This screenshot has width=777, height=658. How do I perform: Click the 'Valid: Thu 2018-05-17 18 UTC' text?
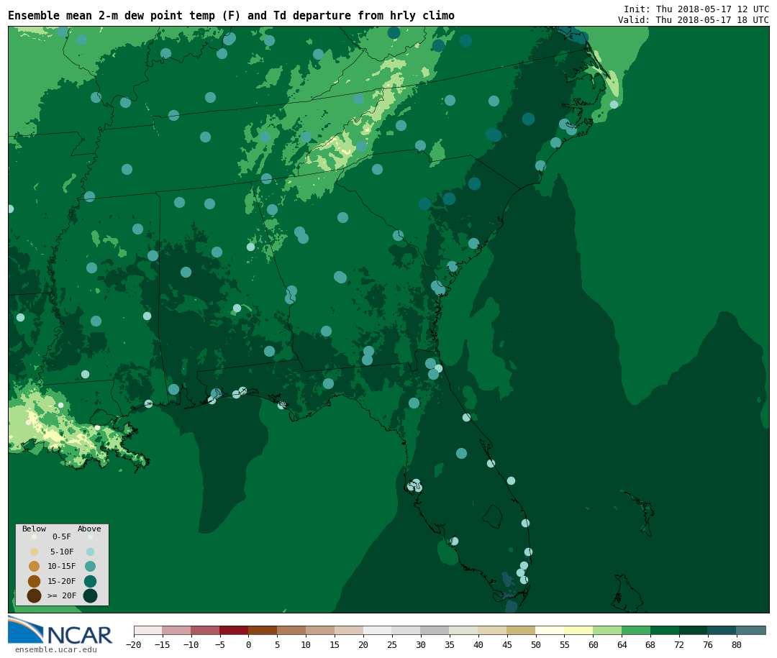tap(694, 20)
